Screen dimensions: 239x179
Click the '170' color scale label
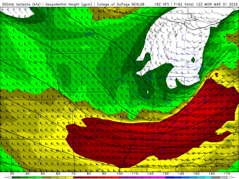[227, 174]
